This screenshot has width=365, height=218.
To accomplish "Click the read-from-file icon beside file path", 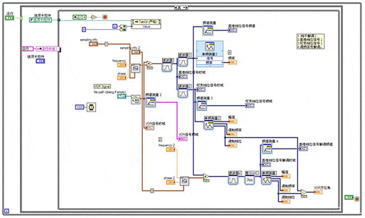I will pos(136,99).
